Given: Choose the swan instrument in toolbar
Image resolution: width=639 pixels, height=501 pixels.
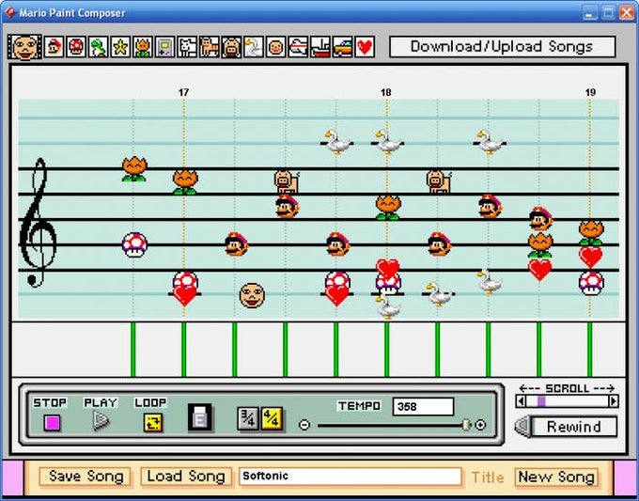Looking at the screenshot, I should coord(254,47).
